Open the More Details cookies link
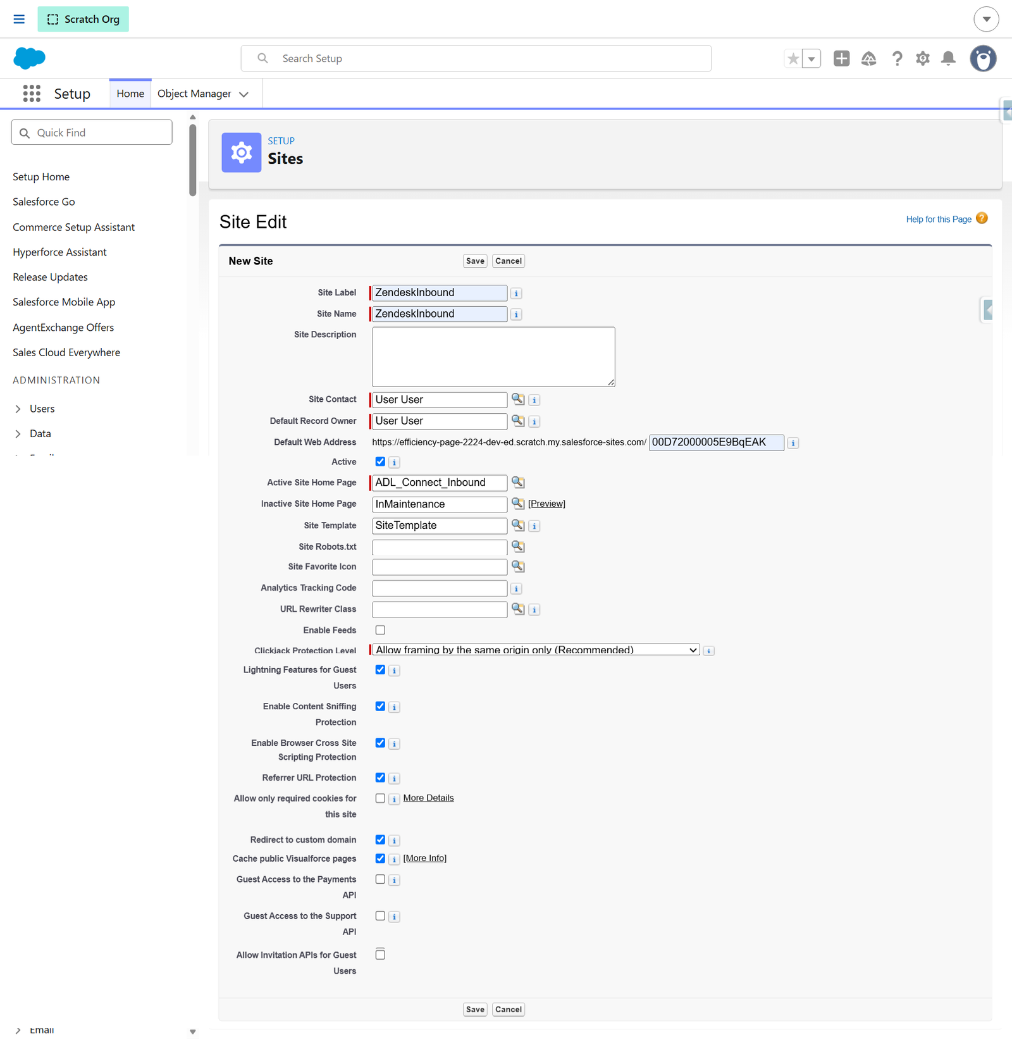This screenshot has width=1012, height=1042. tap(428, 798)
